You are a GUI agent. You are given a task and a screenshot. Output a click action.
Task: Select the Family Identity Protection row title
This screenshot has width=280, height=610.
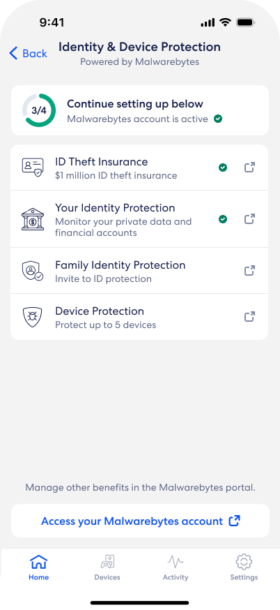pos(120,265)
